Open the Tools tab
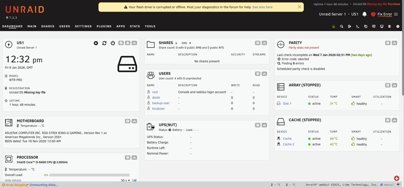404x188 pixels. point(150,26)
